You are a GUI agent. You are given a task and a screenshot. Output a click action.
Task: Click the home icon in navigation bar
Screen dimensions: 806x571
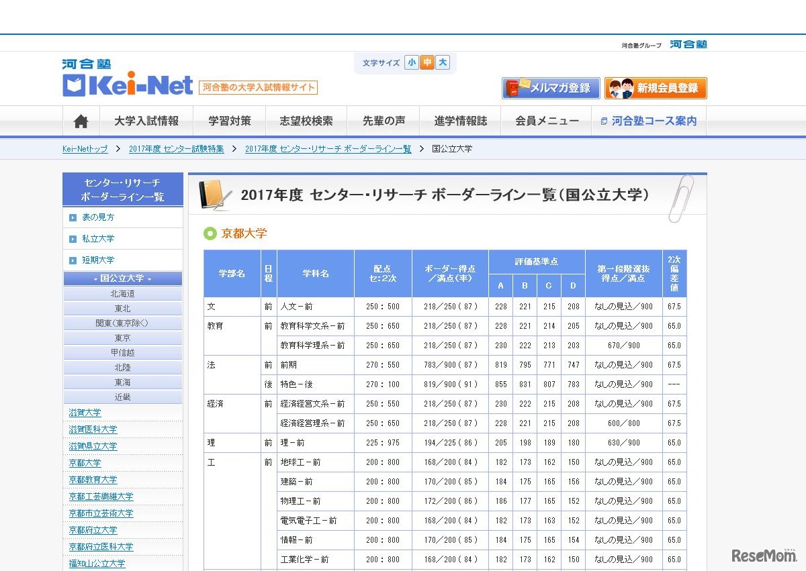80,121
